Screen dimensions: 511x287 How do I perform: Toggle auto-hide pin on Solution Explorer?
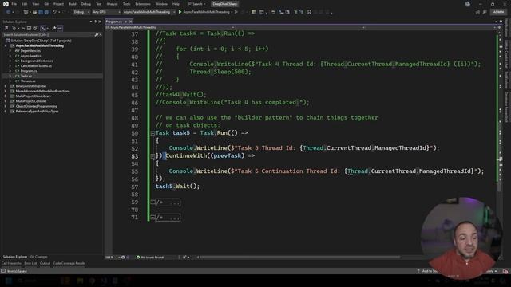pyautogui.click(x=96, y=22)
